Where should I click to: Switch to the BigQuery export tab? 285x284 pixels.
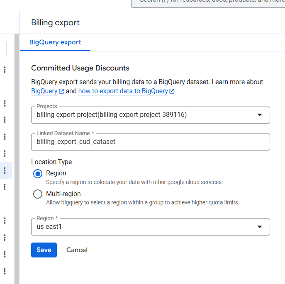tap(55, 42)
